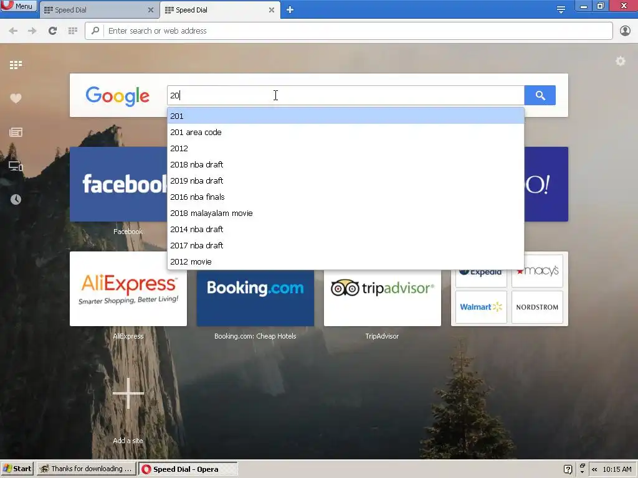The image size is (638, 478).
Task: Open the Opera Menu button
Action: 18,6
